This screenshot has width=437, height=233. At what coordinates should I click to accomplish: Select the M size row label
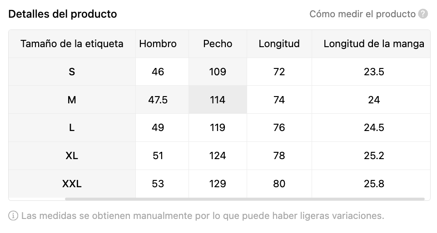click(x=72, y=100)
